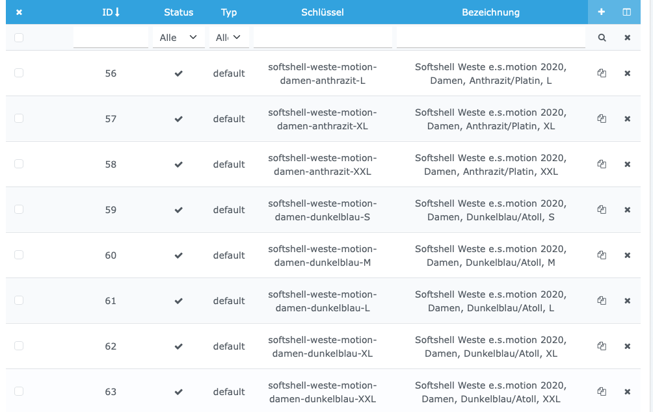Copy the row with ID 60
Image resolution: width=653 pixels, height=412 pixels.
(x=602, y=255)
